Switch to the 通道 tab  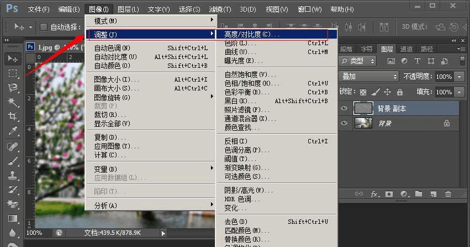click(406, 49)
